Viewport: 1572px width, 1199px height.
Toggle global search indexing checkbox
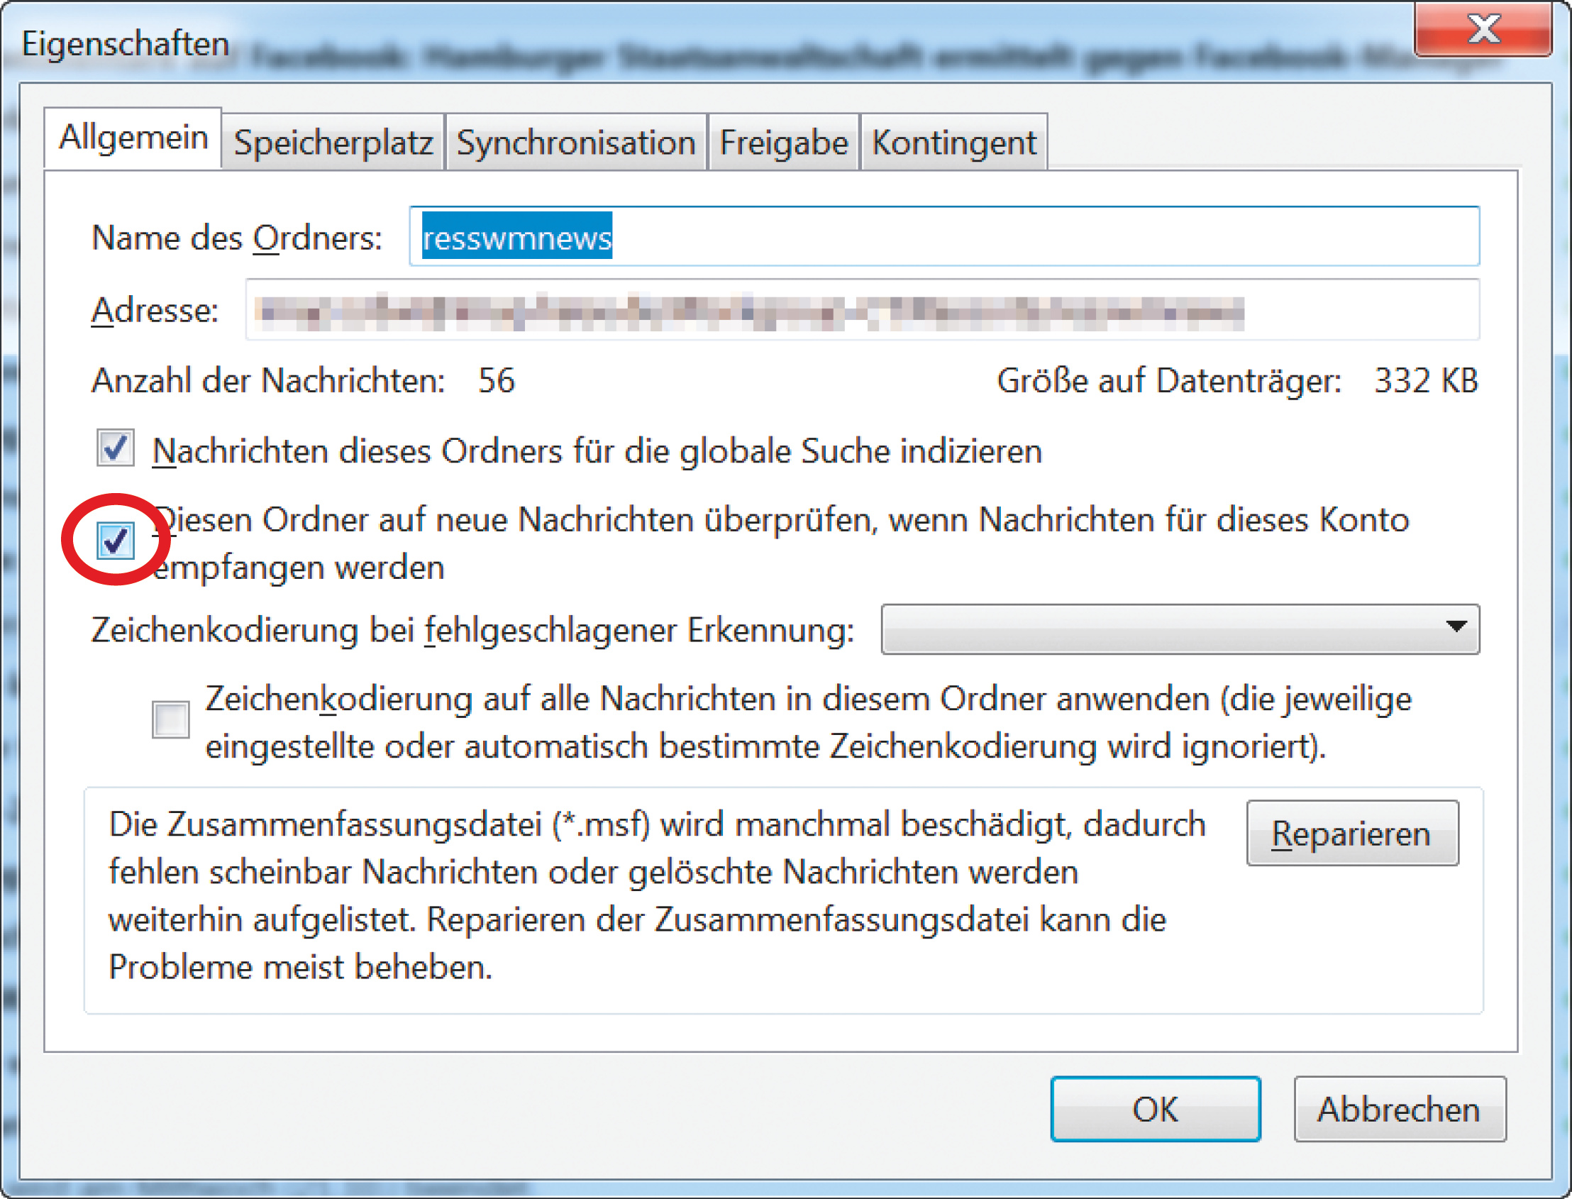[115, 449]
